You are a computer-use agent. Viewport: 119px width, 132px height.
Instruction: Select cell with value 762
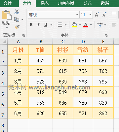[103, 71]
